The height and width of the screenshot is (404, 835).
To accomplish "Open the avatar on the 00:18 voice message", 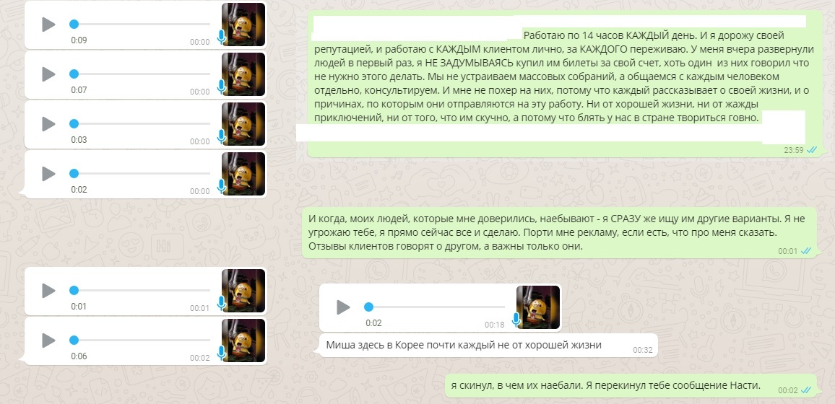I will 538,307.
